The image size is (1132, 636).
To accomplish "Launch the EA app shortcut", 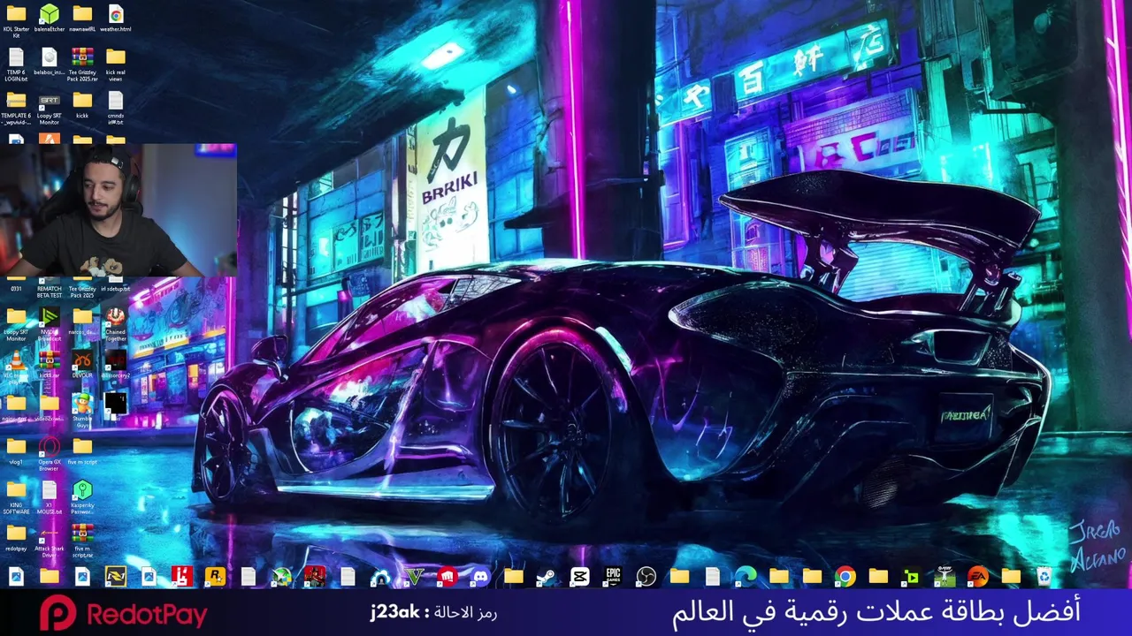I will point(977,577).
